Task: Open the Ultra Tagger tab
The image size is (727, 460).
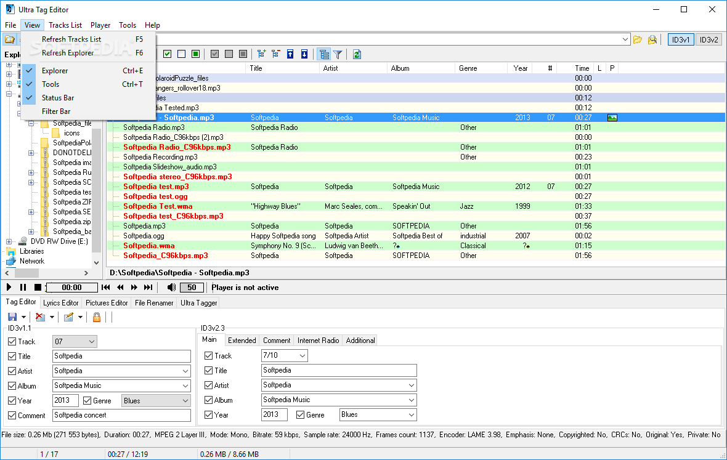Action: pyautogui.click(x=198, y=303)
